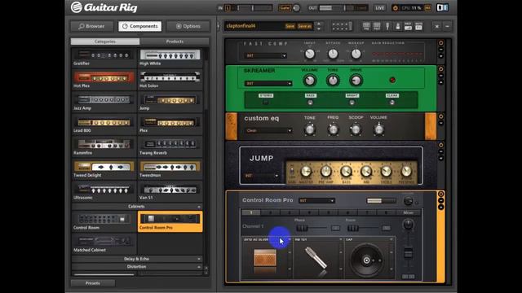Screen dimensions: 522x293
Task: Select the Hot Plex amp thumbnail
Action: pos(104,80)
